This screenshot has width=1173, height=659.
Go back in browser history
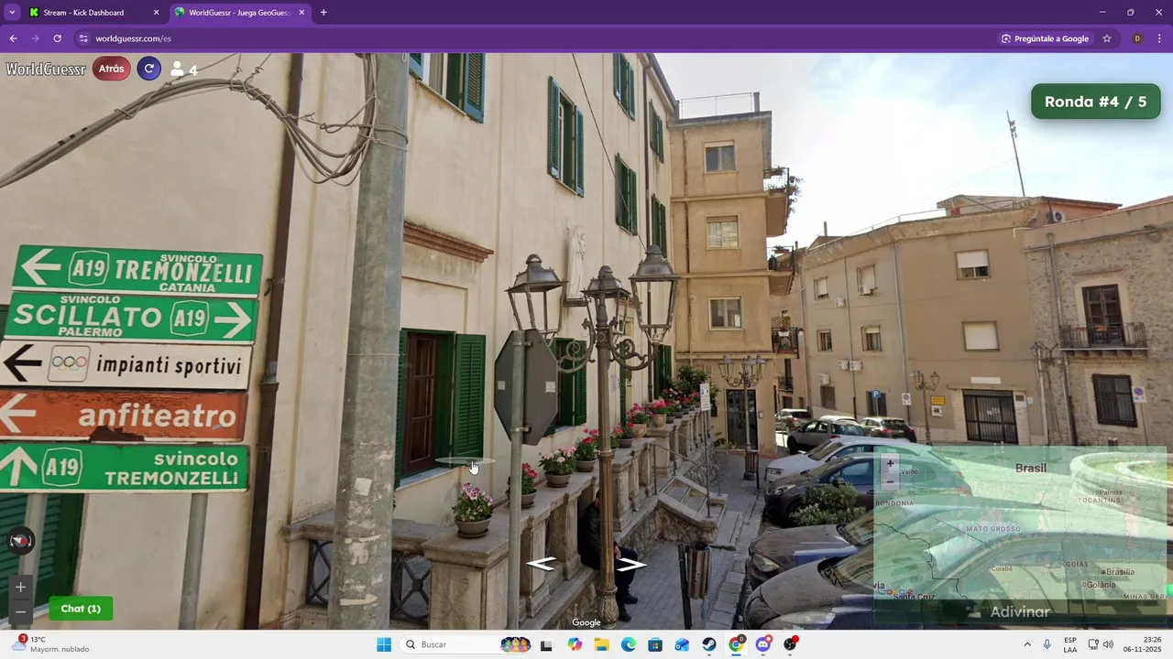pos(13,38)
